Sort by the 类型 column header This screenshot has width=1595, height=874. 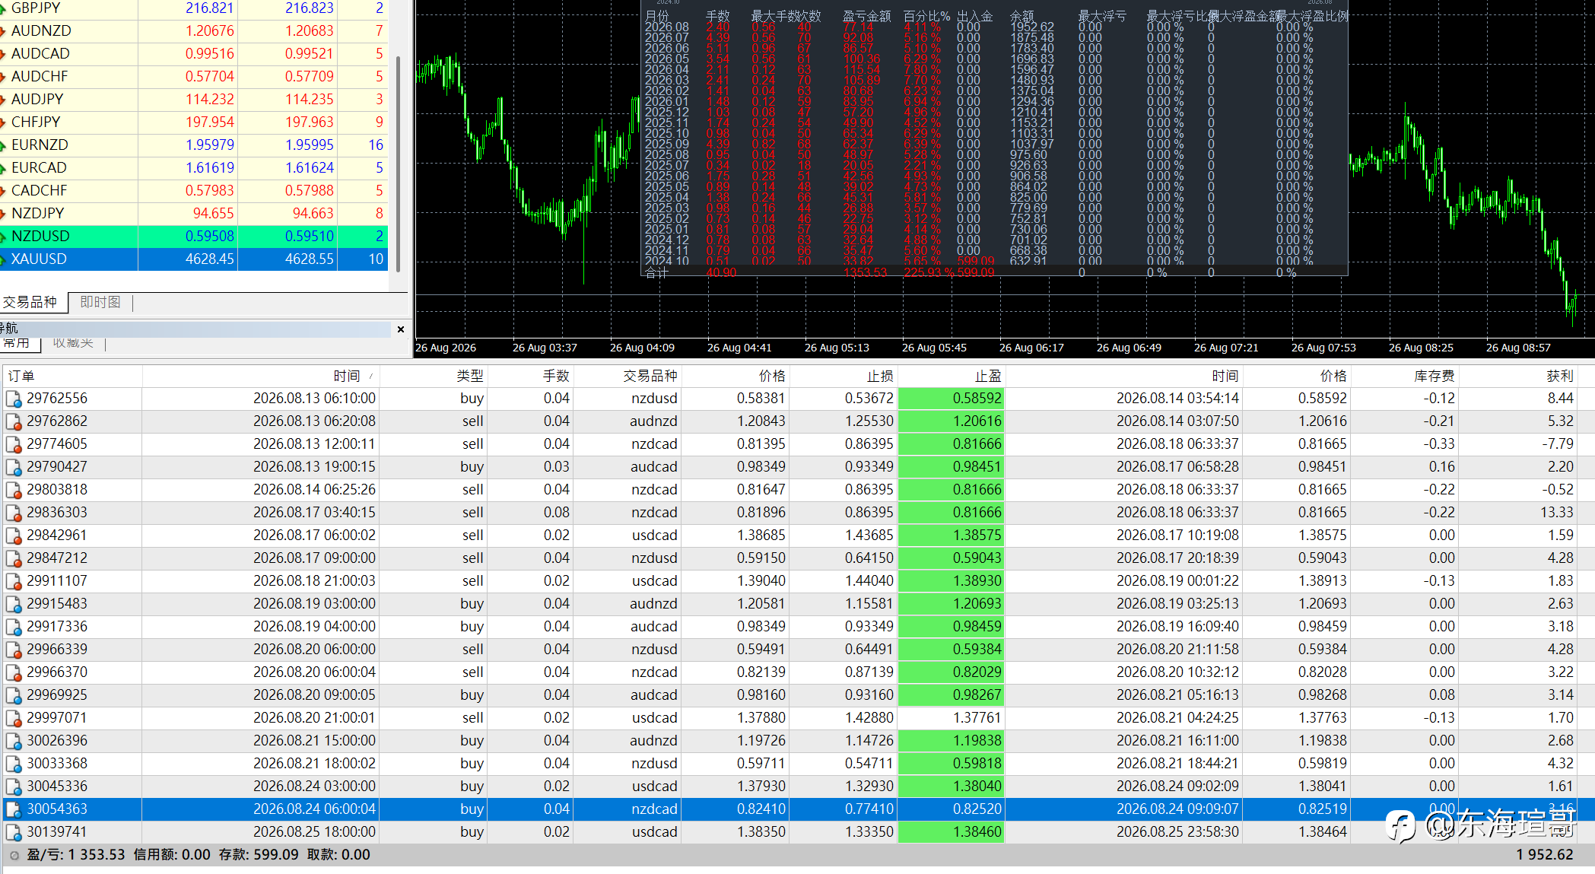click(x=433, y=376)
